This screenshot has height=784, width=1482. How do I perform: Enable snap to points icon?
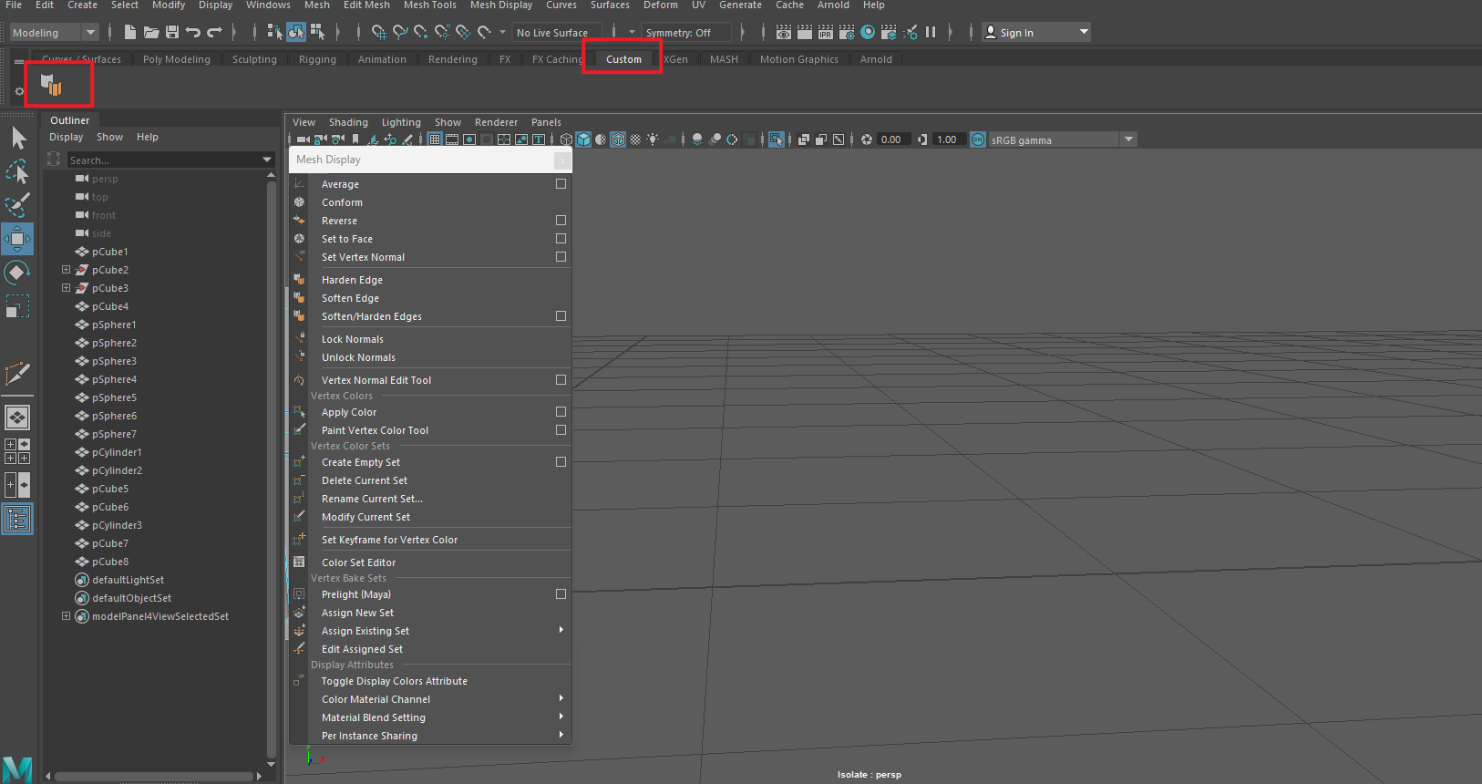point(421,32)
